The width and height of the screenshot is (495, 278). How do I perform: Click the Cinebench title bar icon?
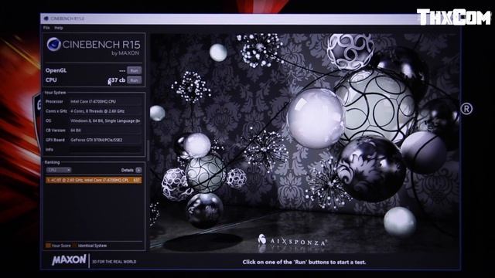point(46,19)
